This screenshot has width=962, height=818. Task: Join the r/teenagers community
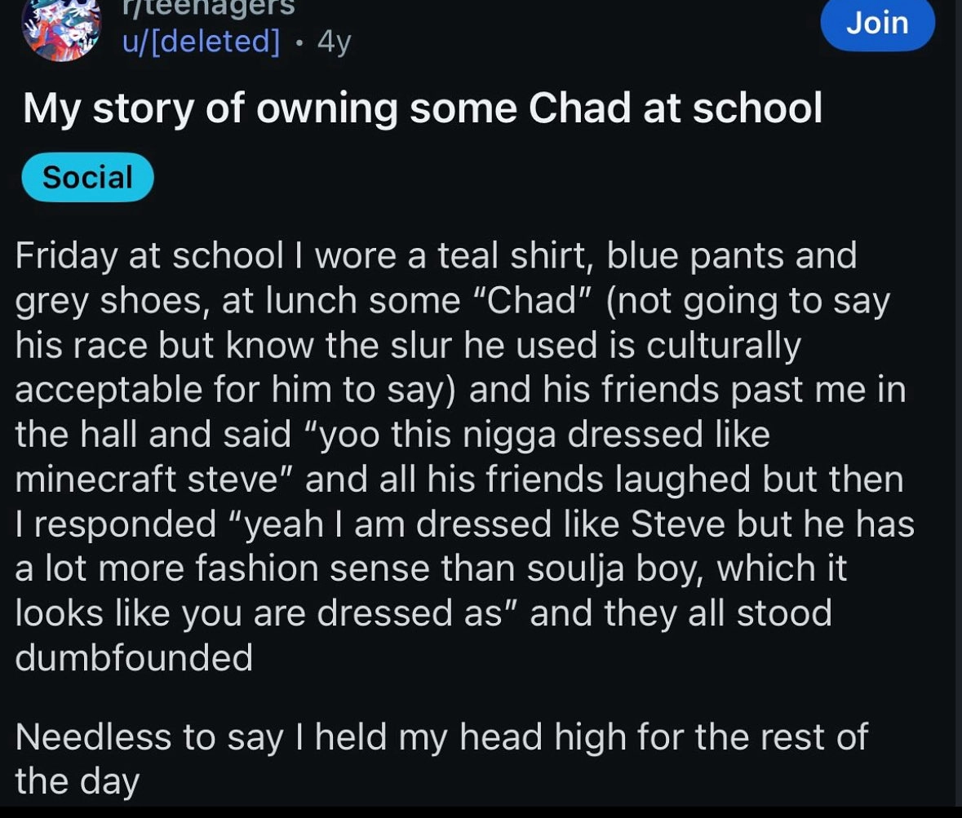click(877, 23)
